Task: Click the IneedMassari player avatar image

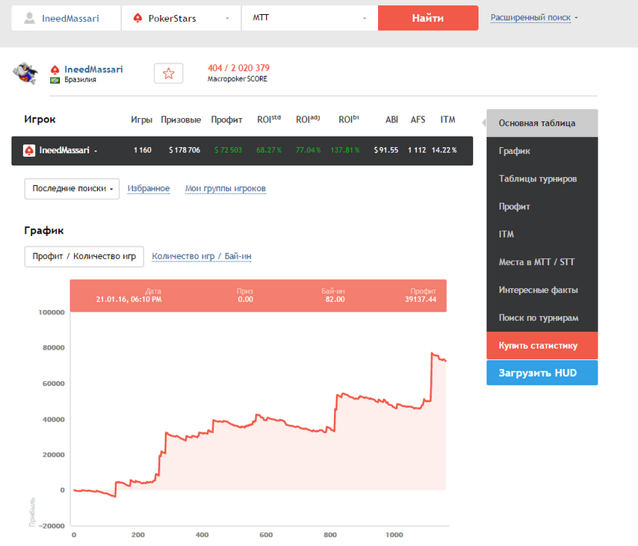Action: tap(25, 74)
